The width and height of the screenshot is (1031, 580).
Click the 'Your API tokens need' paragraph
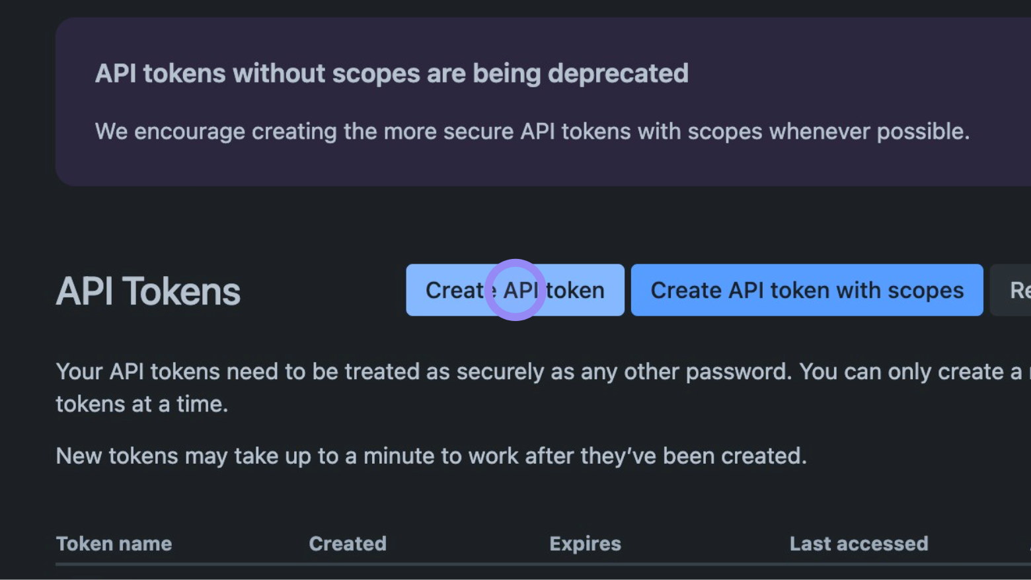tap(423, 371)
